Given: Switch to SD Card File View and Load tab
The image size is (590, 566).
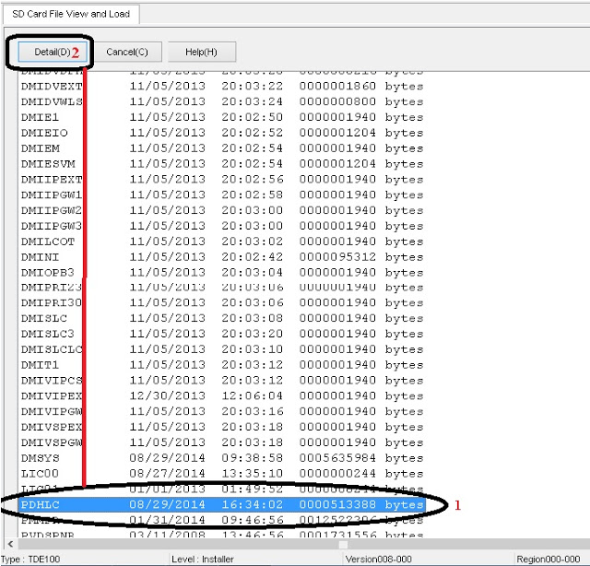Looking at the screenshot, I should pos(72,14).
